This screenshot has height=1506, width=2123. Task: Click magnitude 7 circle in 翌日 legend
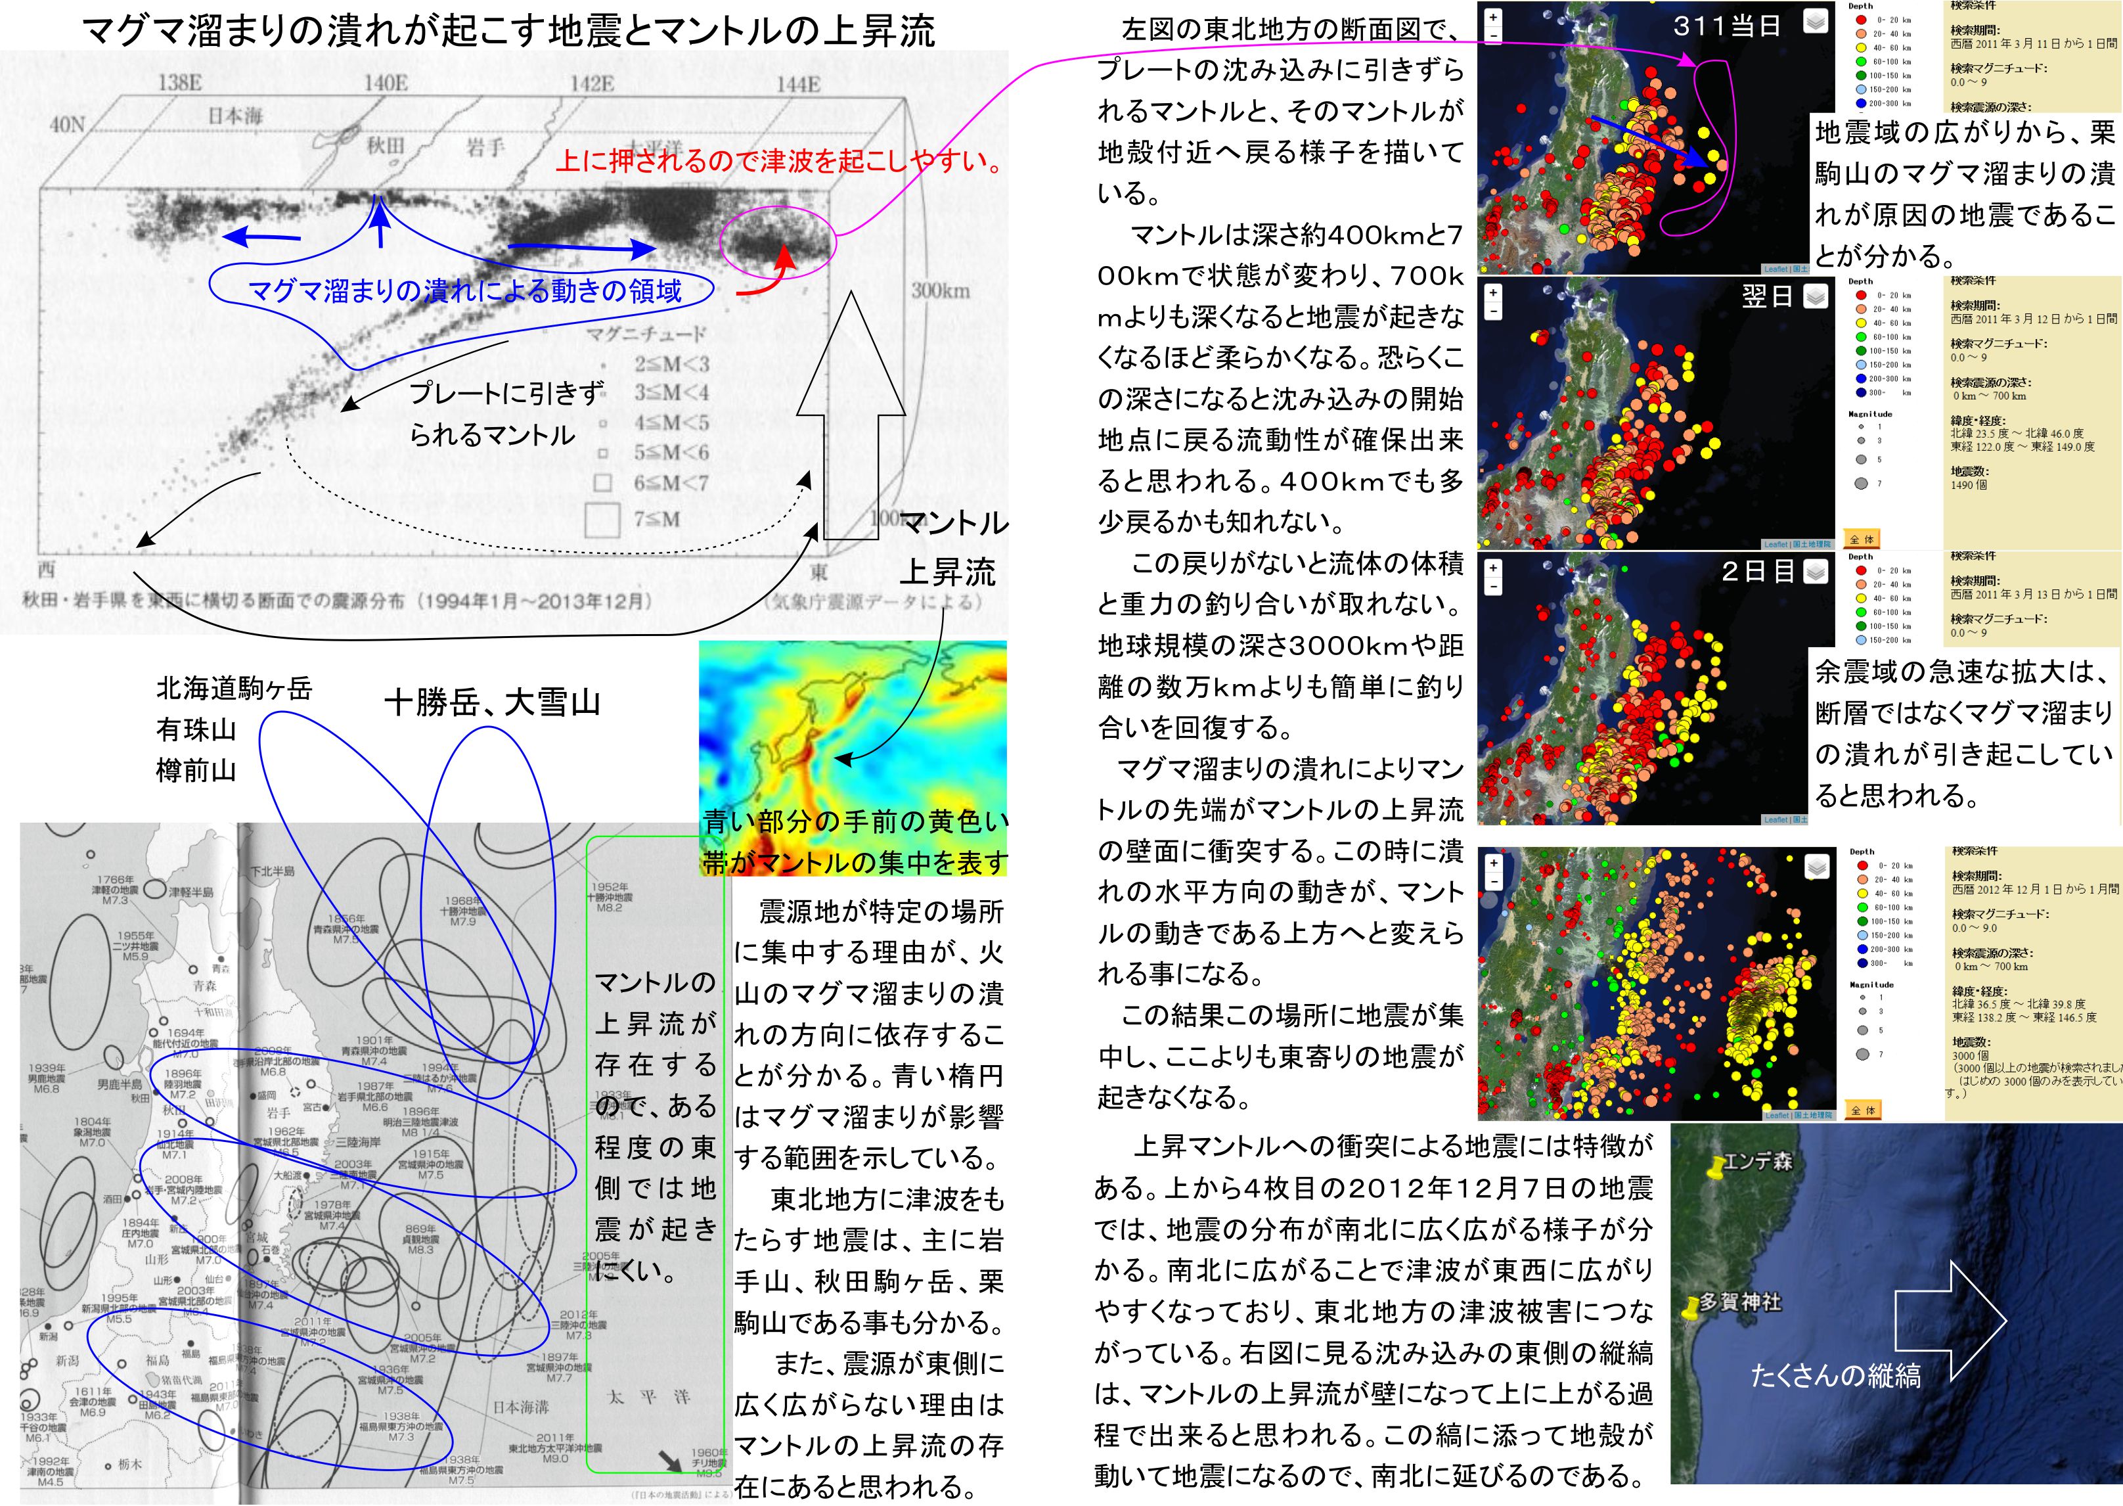point(1862,483)
